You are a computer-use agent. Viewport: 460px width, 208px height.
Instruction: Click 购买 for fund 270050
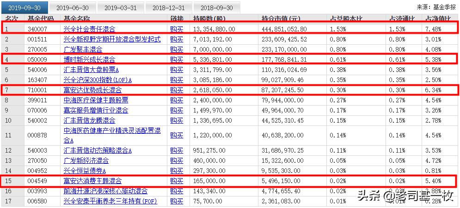pos(177,160)
